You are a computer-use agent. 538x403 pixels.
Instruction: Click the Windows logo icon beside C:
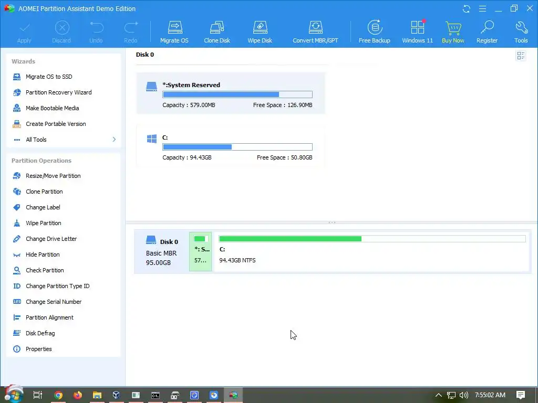tap(152, 139)
